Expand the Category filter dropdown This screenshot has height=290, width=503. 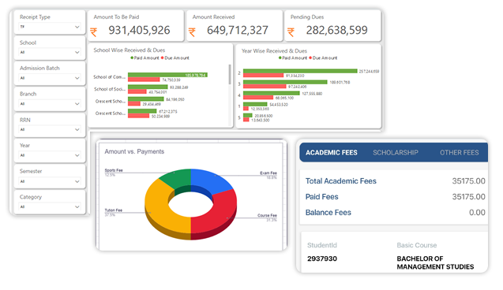(x=50, y=207)
